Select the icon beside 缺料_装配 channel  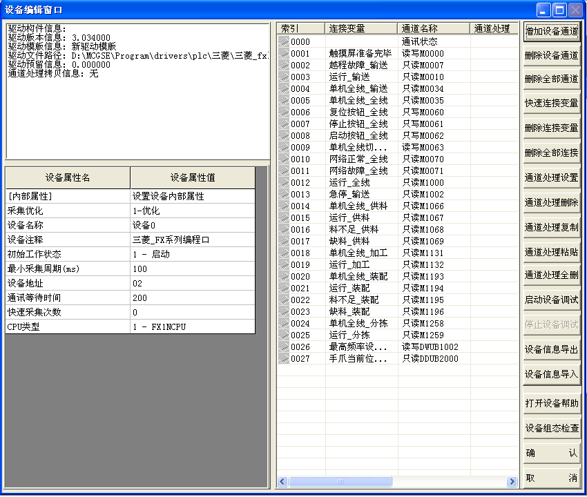tap(284, 311)
